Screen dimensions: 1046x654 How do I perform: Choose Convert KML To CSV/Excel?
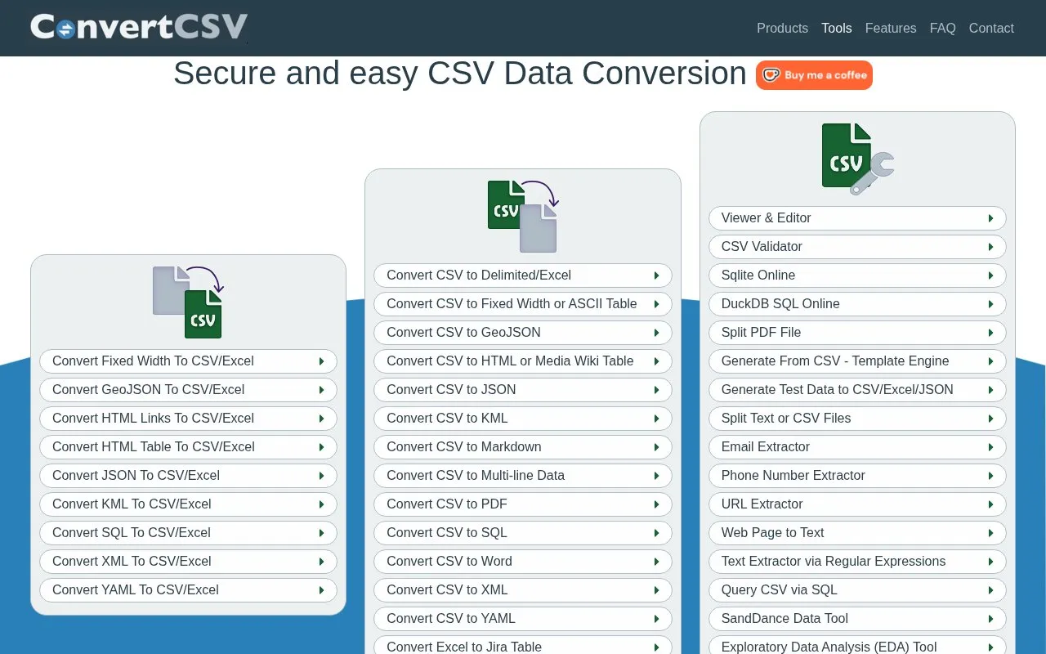(188, 504)
